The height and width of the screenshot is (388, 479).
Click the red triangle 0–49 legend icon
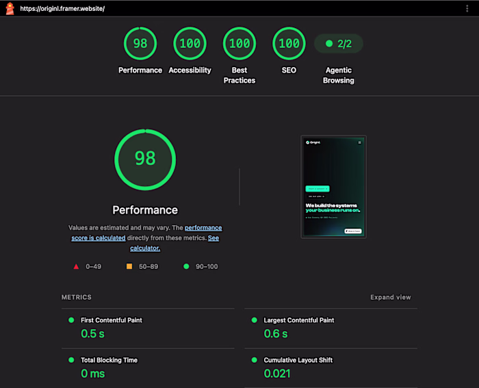(76, 266)
